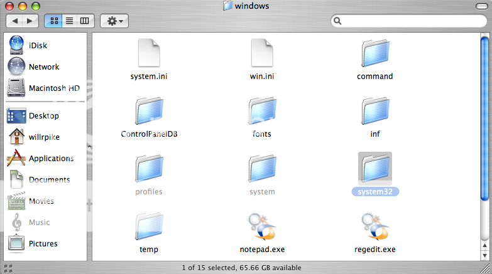Select the fonts folder icon
Viewport: 492px width, 274px height.
point(262,110)
